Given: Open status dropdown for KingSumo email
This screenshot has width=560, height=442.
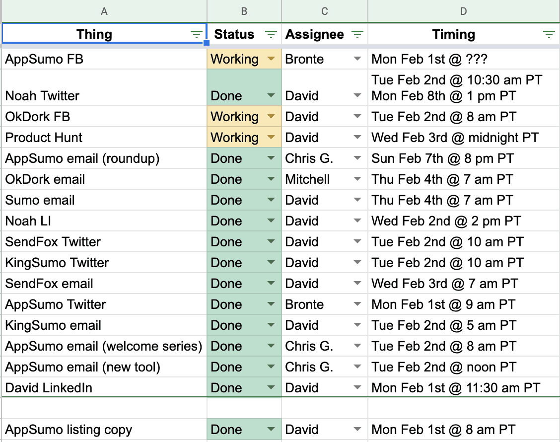Looking at the screenshot, I should pos(271,325).
